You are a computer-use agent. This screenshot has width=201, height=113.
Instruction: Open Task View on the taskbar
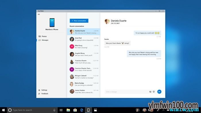coord(61,110)
